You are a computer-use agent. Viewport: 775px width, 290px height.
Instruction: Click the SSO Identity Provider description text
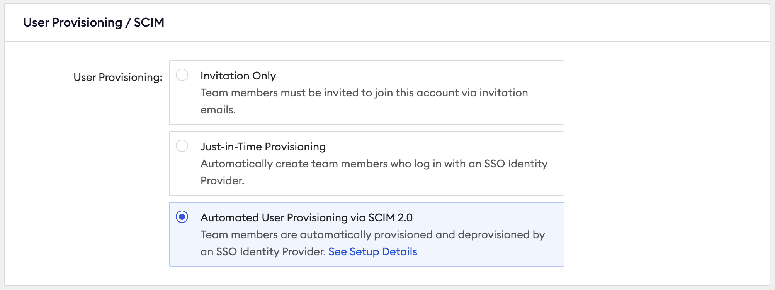click(373, 172)
